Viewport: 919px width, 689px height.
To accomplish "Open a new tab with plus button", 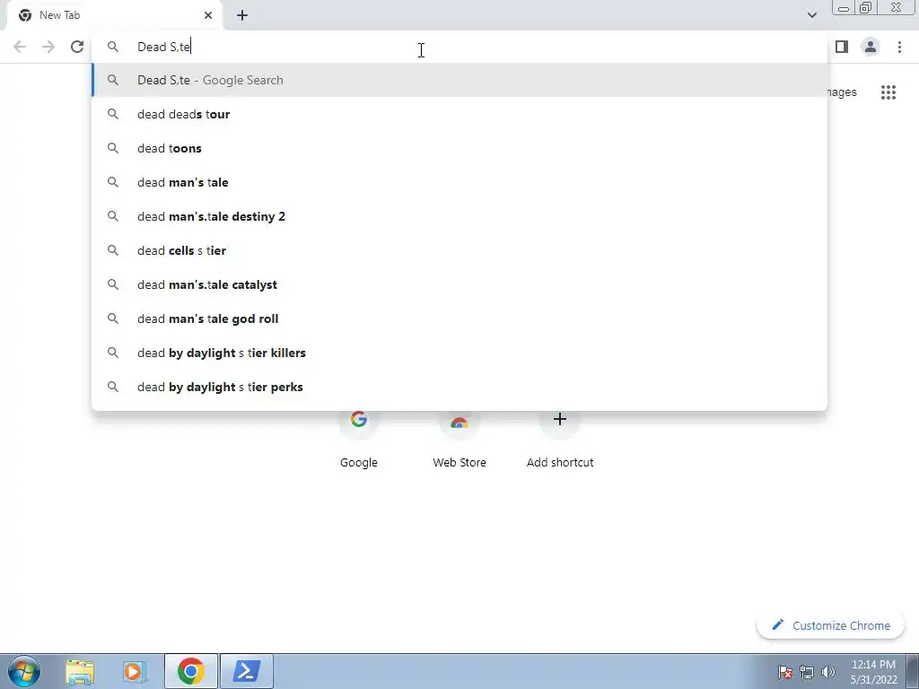I will point(242,15).
